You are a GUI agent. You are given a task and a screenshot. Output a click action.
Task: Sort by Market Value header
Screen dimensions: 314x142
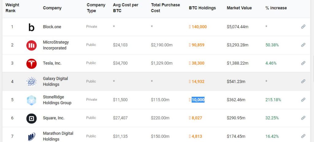(x=239, y=8)
